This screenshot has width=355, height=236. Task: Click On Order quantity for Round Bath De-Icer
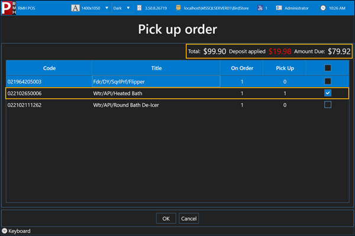tap(242, 105)
